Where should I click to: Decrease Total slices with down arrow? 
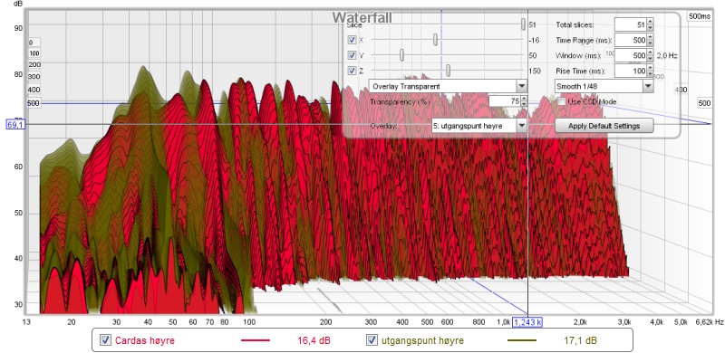[650, 28]
